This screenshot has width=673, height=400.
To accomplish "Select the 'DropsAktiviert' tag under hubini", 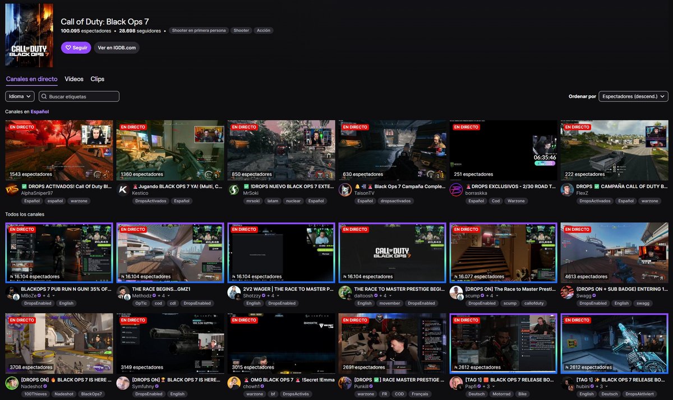I will tap(640, 394).
